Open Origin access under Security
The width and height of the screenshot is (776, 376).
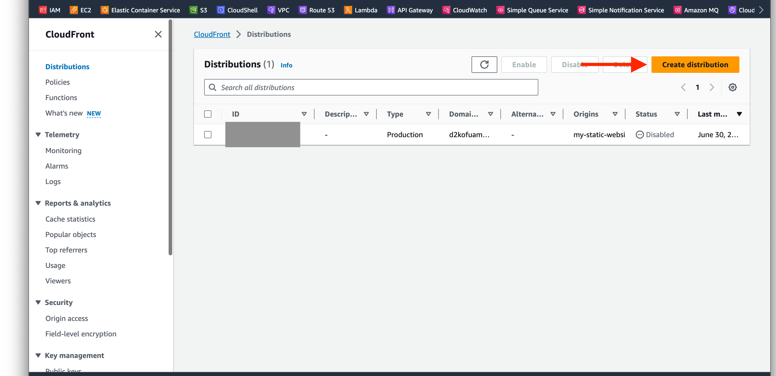67,318
